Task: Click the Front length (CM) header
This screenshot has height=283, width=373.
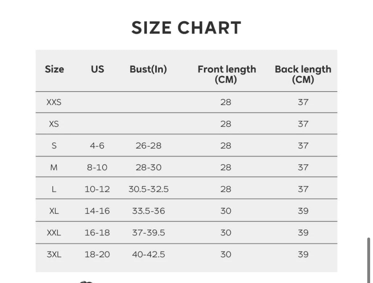Action: click(226, 74)
